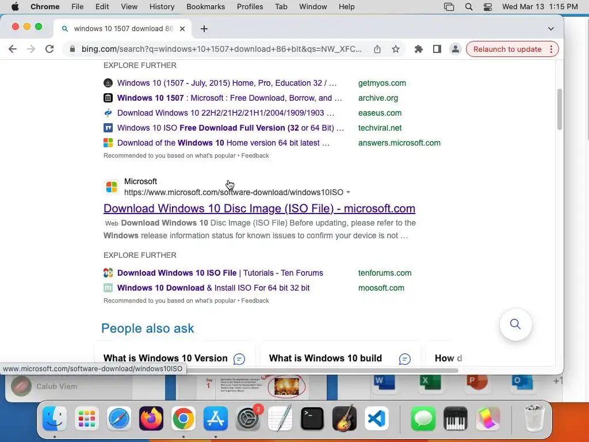Open a new tab with the plus button
Viewport: 589px width, 442px height.
tap(204, 29)
